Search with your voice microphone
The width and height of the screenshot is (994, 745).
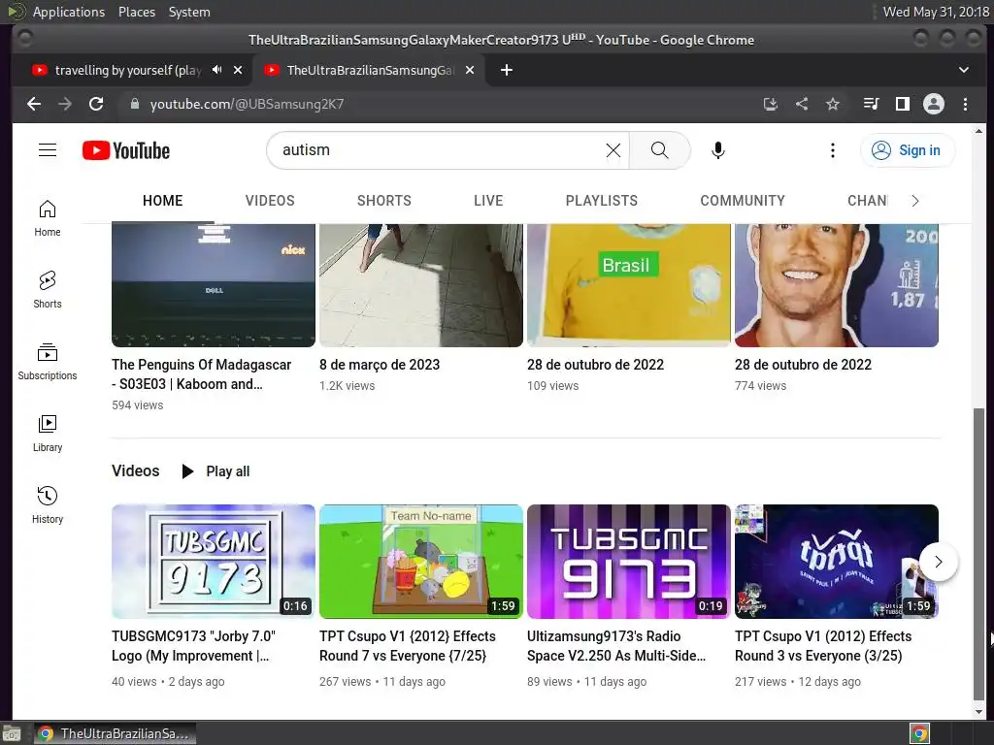pos(717,150)
